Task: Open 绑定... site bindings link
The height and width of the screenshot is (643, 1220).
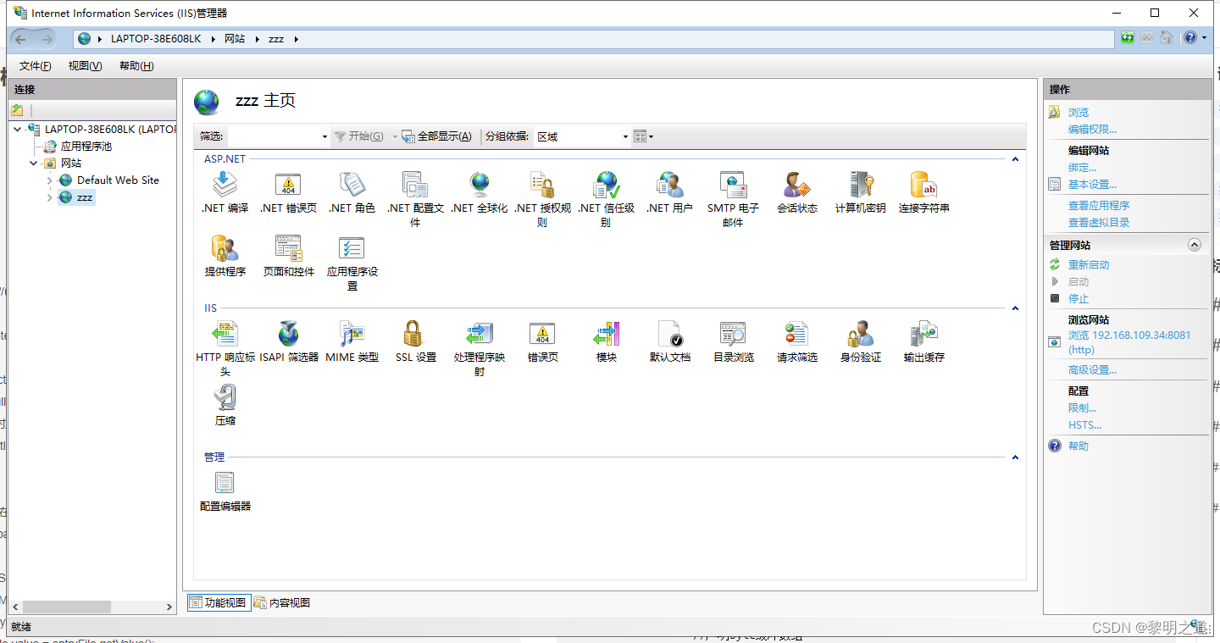Action: pos(1082,168)
